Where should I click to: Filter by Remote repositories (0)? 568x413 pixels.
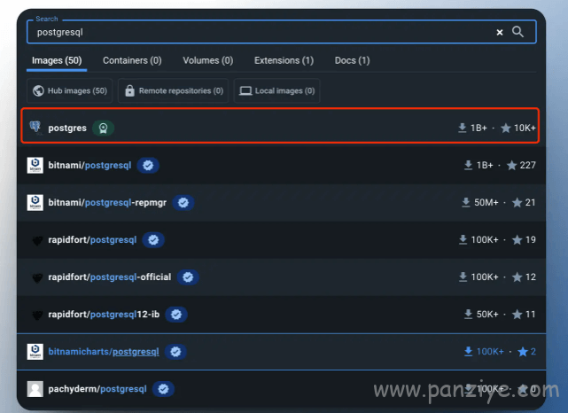coord(173,90)
